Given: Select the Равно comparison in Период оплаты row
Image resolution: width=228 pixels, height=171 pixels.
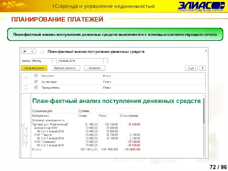Looking at the screenshot, I should tap(107, 88).
